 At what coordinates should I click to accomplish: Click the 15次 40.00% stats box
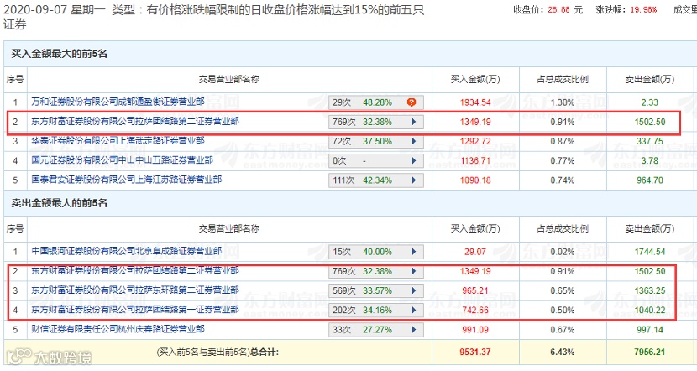[x=376, y=252]
